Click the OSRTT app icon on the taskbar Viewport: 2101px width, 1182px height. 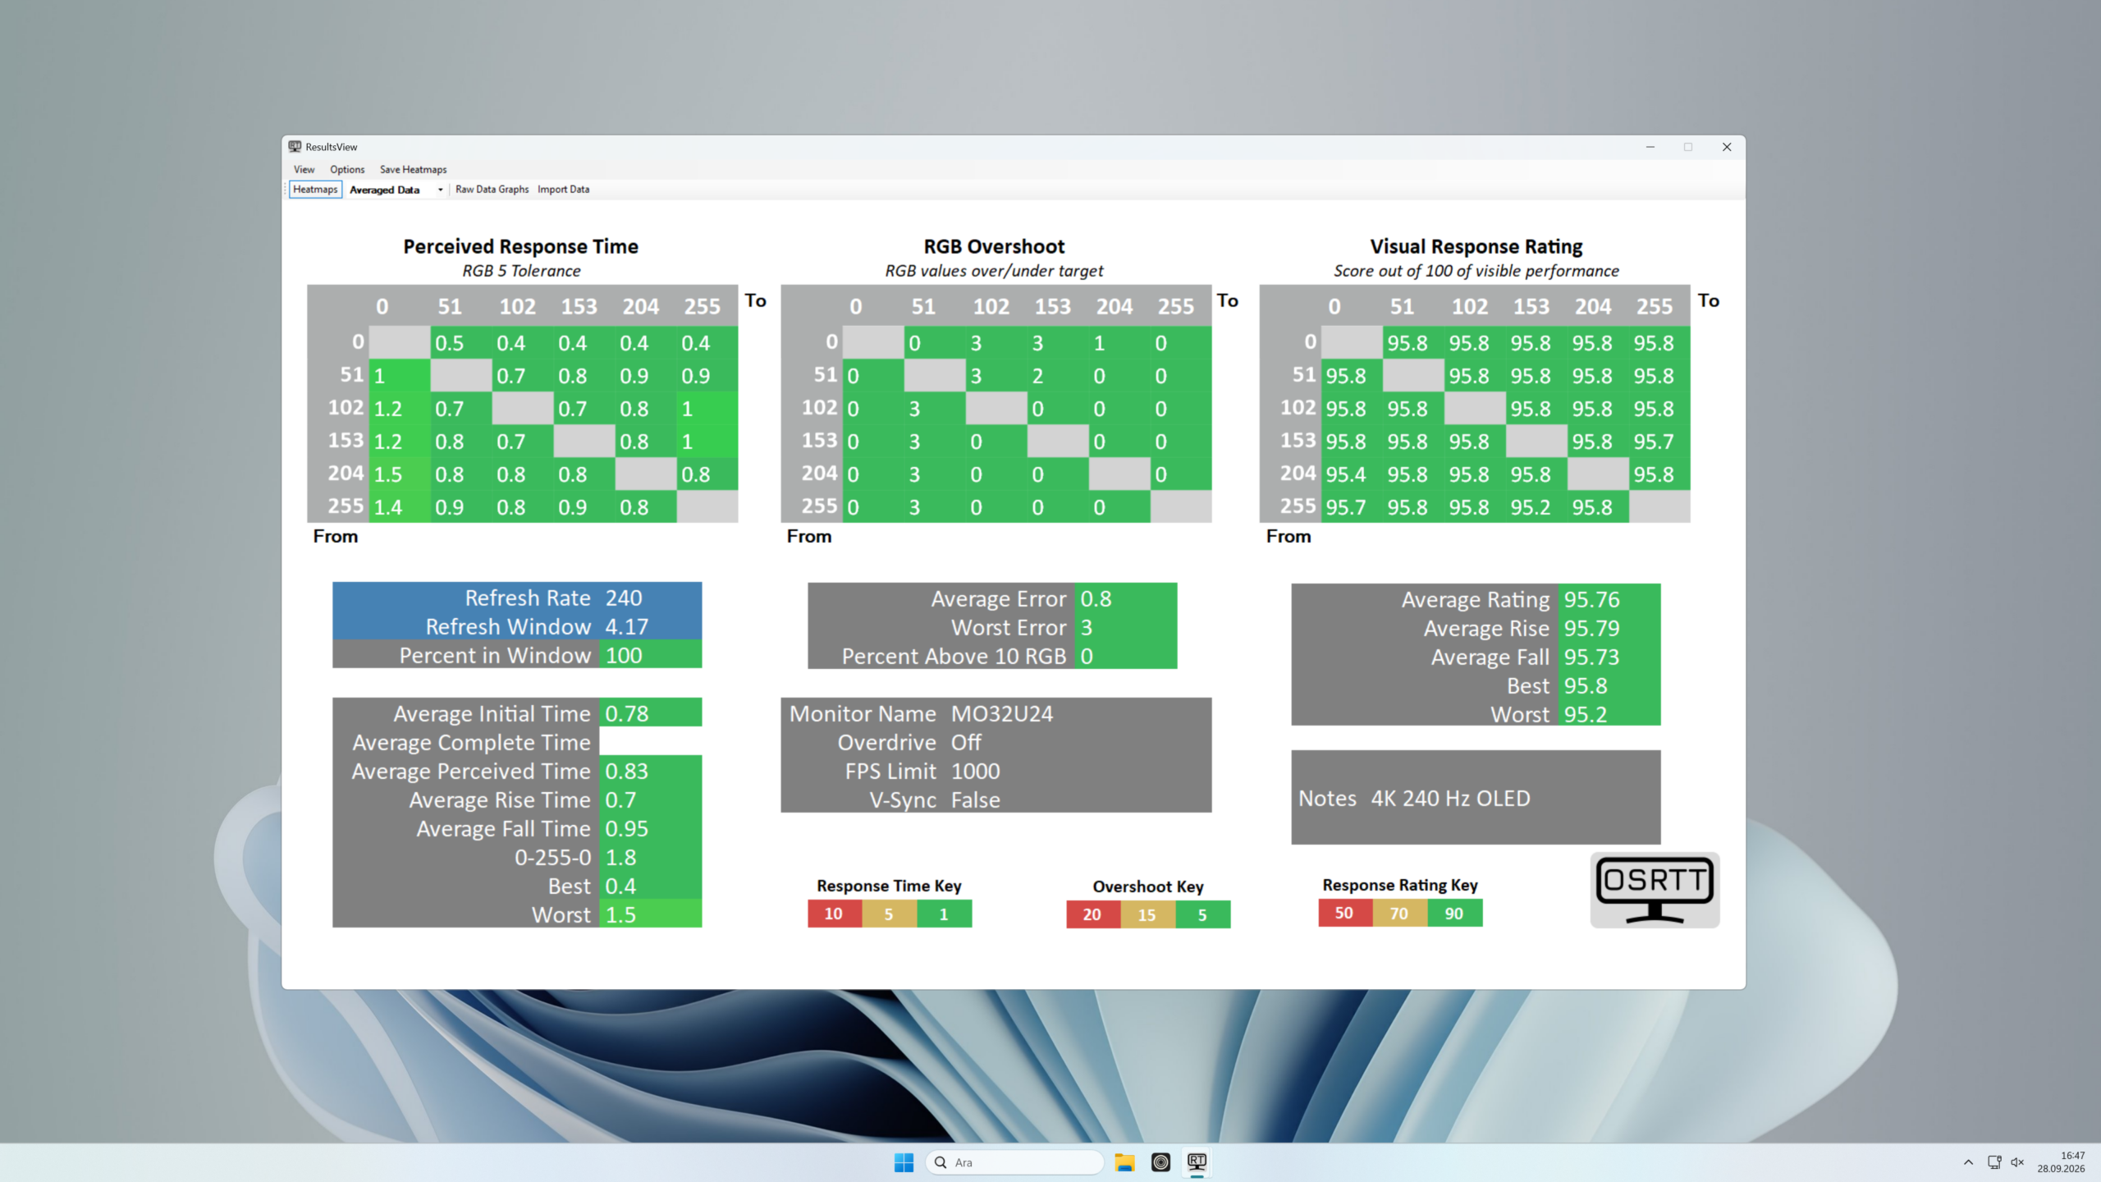[1197, 1162]
